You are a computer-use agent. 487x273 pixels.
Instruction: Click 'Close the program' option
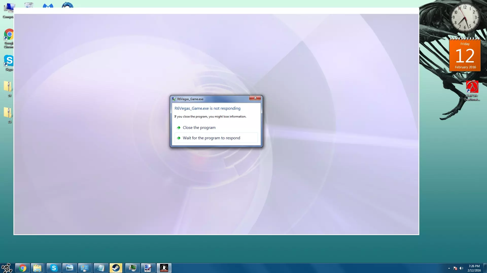pyautogui.click(x=199, y=128)
